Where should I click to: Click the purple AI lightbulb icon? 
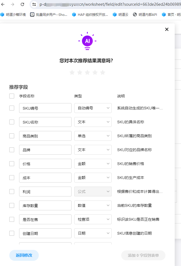[87, 41]
